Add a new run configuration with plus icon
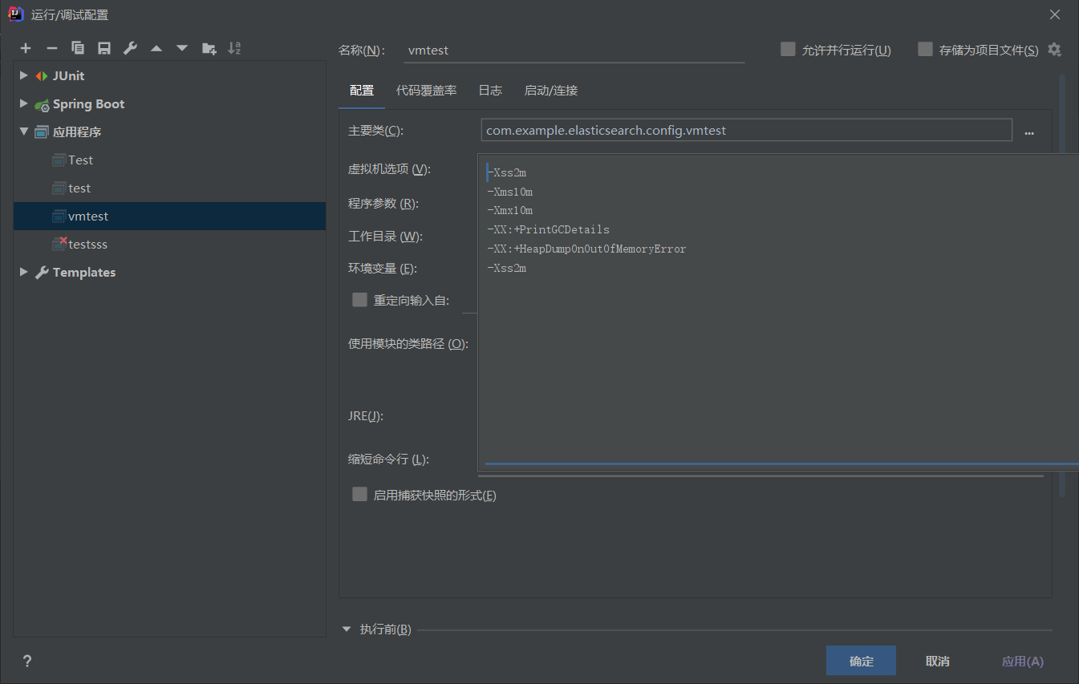Screen dimensions: 1079x684 coord(25,48)
